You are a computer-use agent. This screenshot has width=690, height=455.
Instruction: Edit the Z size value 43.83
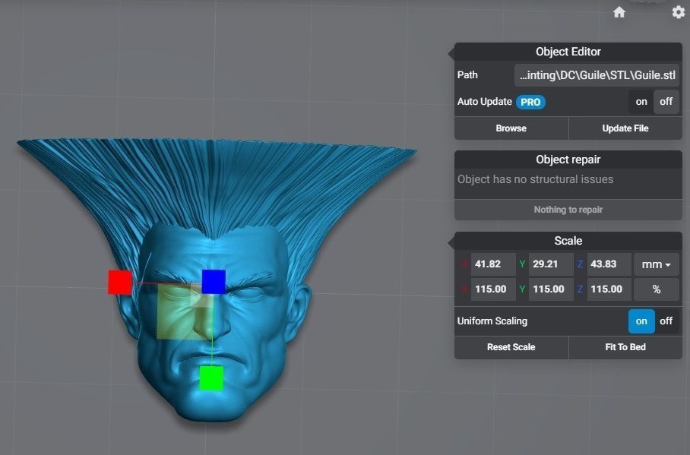point(609,264)
